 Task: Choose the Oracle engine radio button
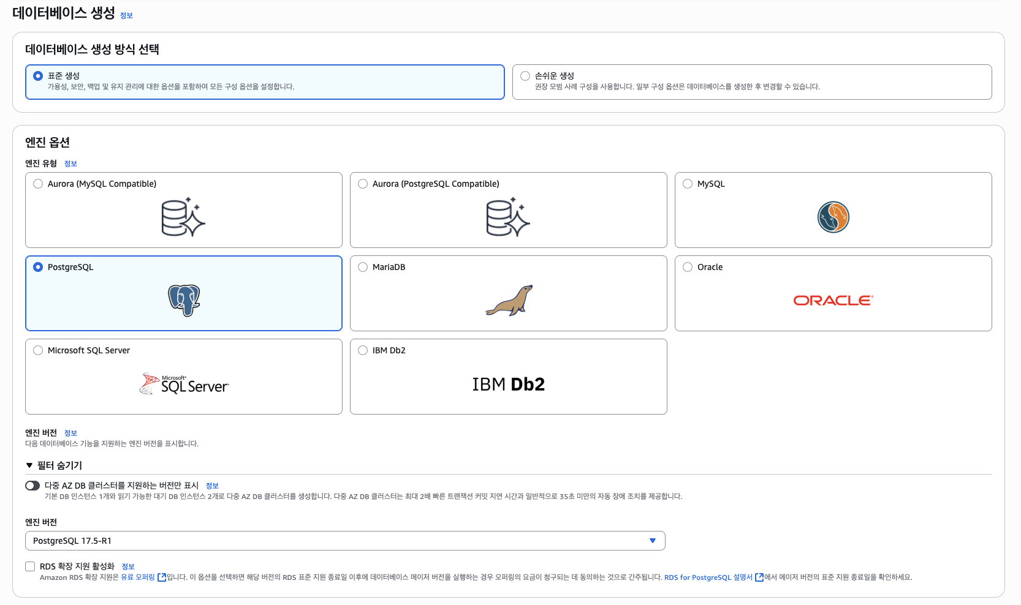point(688,267)
